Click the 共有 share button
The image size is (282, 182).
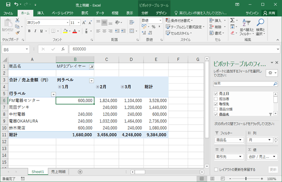[269, 13]
